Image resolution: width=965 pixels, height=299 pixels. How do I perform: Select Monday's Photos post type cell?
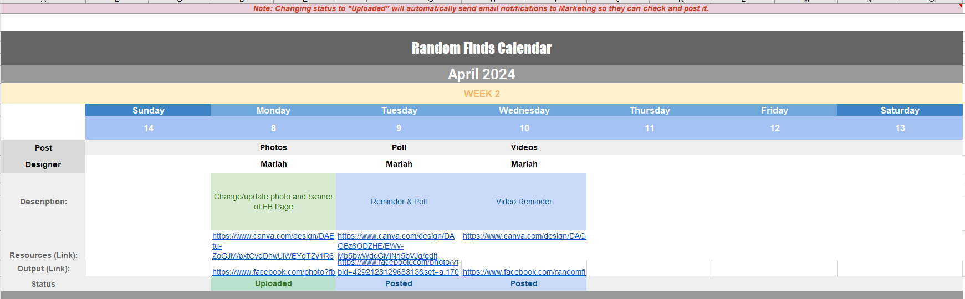273,147
